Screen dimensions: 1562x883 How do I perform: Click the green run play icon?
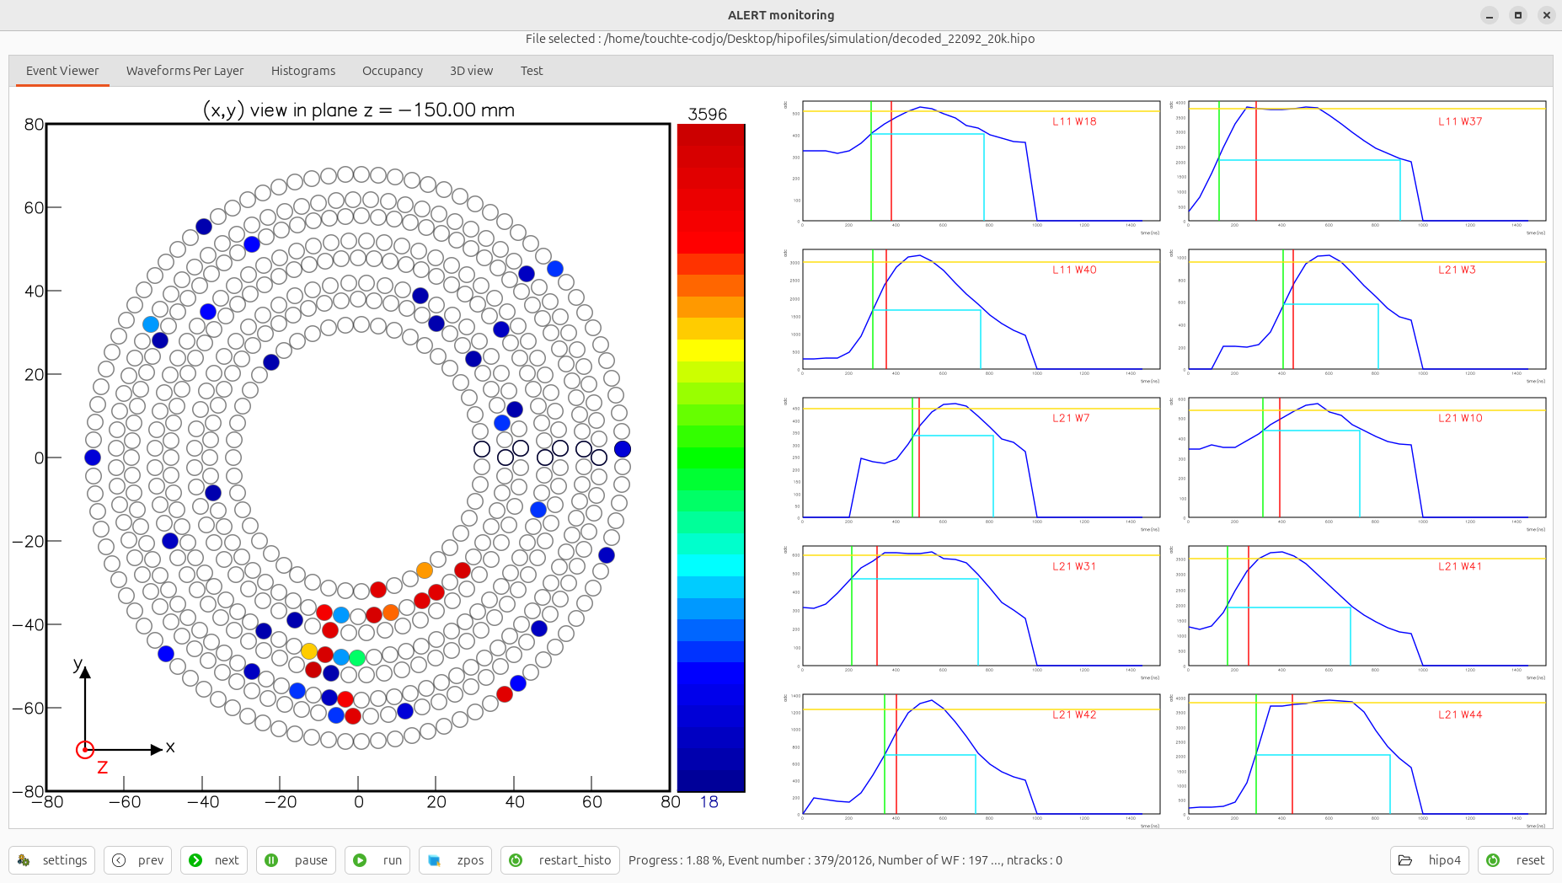pyautogui.click(x=360, y=860)
